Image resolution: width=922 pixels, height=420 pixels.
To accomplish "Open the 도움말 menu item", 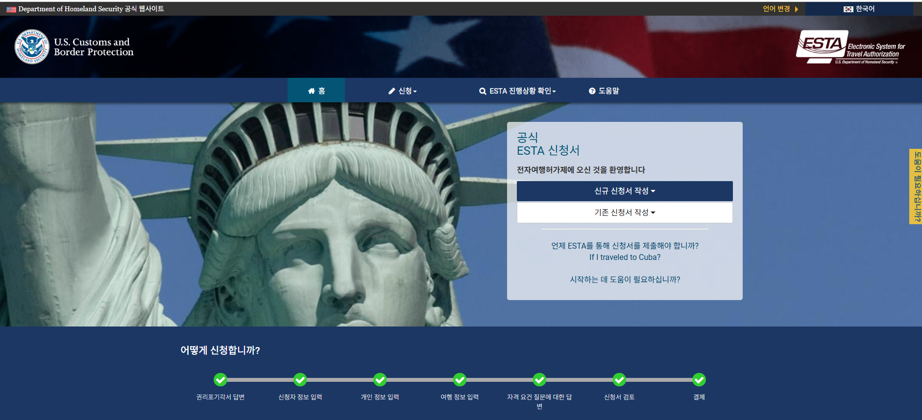I will tap(604, 91).
